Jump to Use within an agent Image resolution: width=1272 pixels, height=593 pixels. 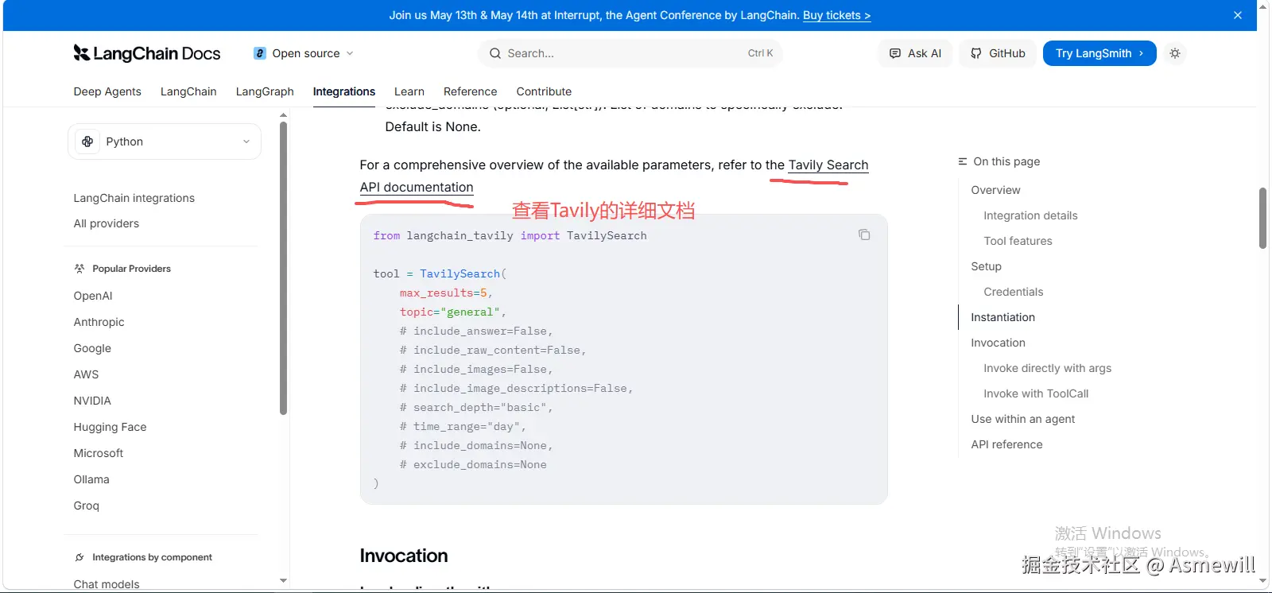pyautogui.click(x=1022, y=419)
